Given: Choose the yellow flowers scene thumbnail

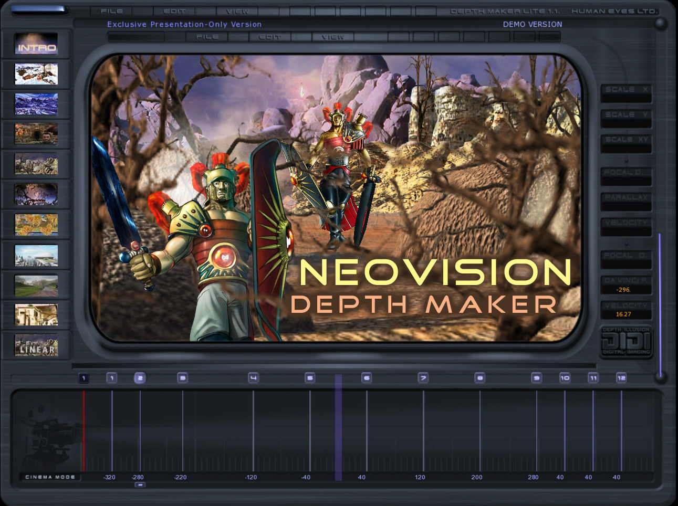Looking at the screenshot, I should coord(36,225).
